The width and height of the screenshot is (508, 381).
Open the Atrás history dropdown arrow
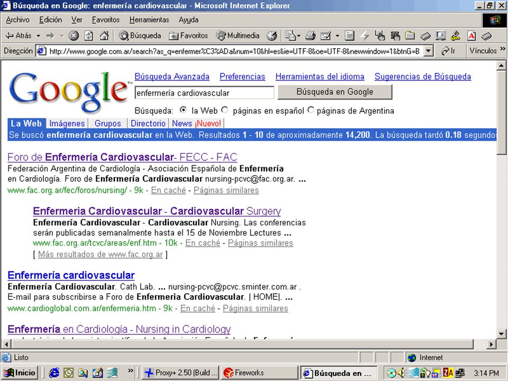pos(38,35)
